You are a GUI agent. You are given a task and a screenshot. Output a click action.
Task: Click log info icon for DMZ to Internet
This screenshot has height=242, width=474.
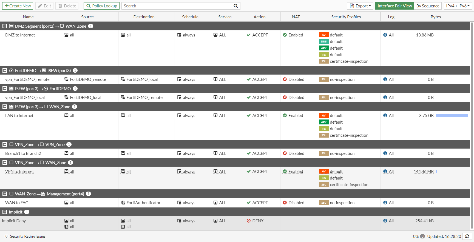tap(385, 35)
